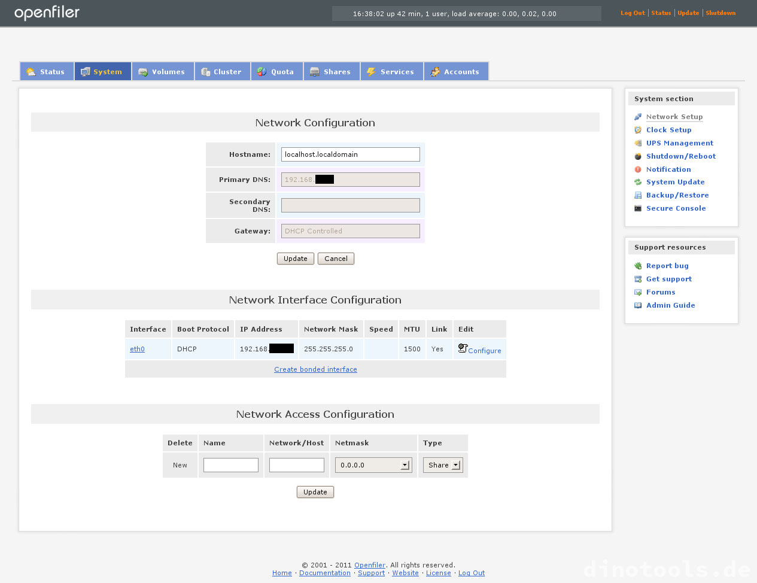Viewport: 757px width, 583px height.
Task: Click into the Hostname field
Action: pyautogui.click(x=351, y=154)
